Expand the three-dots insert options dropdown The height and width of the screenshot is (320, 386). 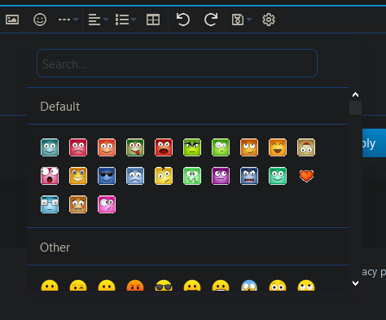pyautogui.click(x=68, y=20)
